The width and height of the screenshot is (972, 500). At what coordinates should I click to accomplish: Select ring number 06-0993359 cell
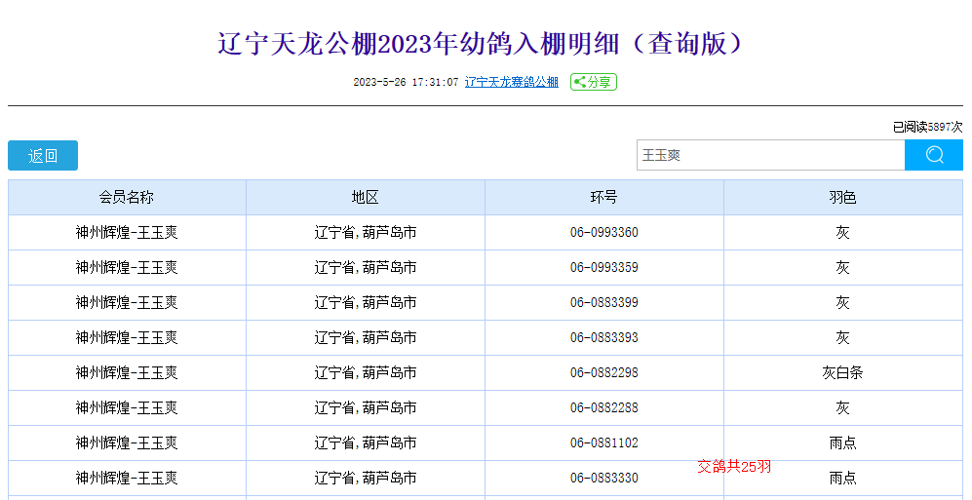pyautogui.click(x=604, y=267)
